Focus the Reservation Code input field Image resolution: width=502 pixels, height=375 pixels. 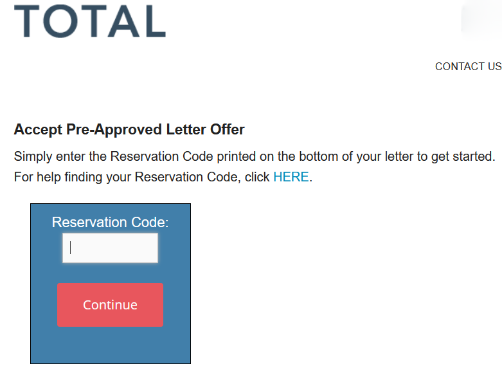pyautogui.click(x=110, y=248)
